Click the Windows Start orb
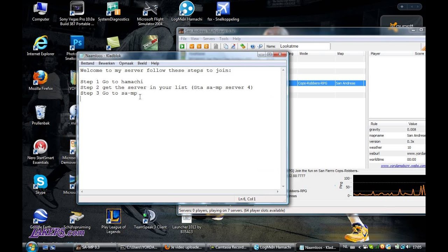The image size is (448, 252). (31, 246)
